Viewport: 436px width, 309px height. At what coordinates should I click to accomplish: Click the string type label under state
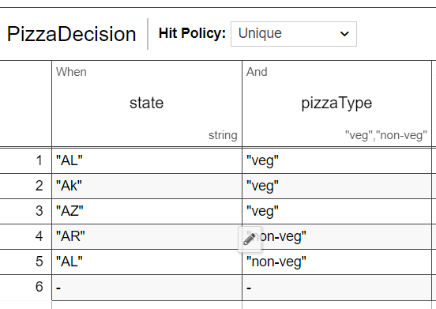223,135
